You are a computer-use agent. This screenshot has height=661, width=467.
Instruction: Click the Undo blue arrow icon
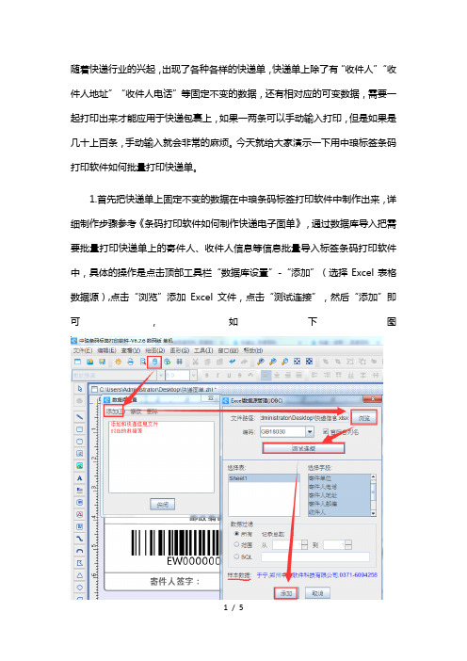(x=232, y=362)
